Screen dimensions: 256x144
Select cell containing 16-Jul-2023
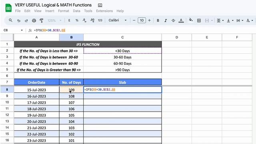click(x=36, y=96)
